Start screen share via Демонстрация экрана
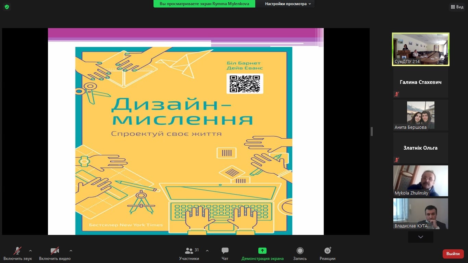Image resolution: width=468 pixels, height=263 pixels. point(262,254)
